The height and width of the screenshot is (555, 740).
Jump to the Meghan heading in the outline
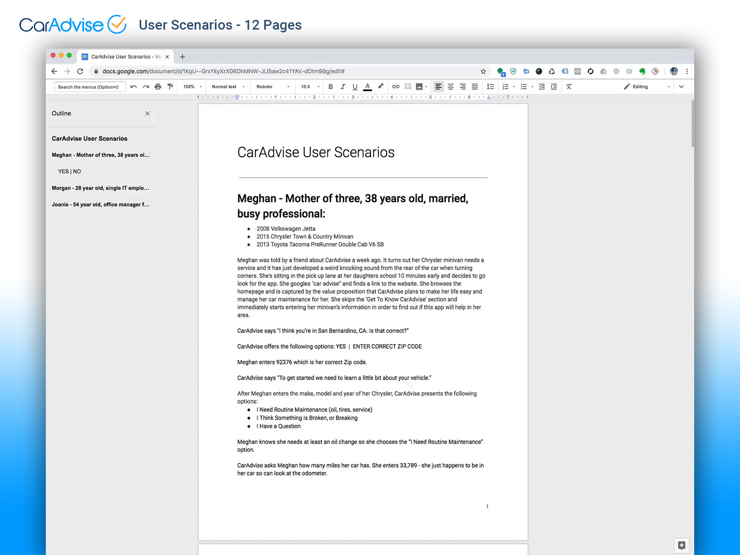(x=100, y=155)
